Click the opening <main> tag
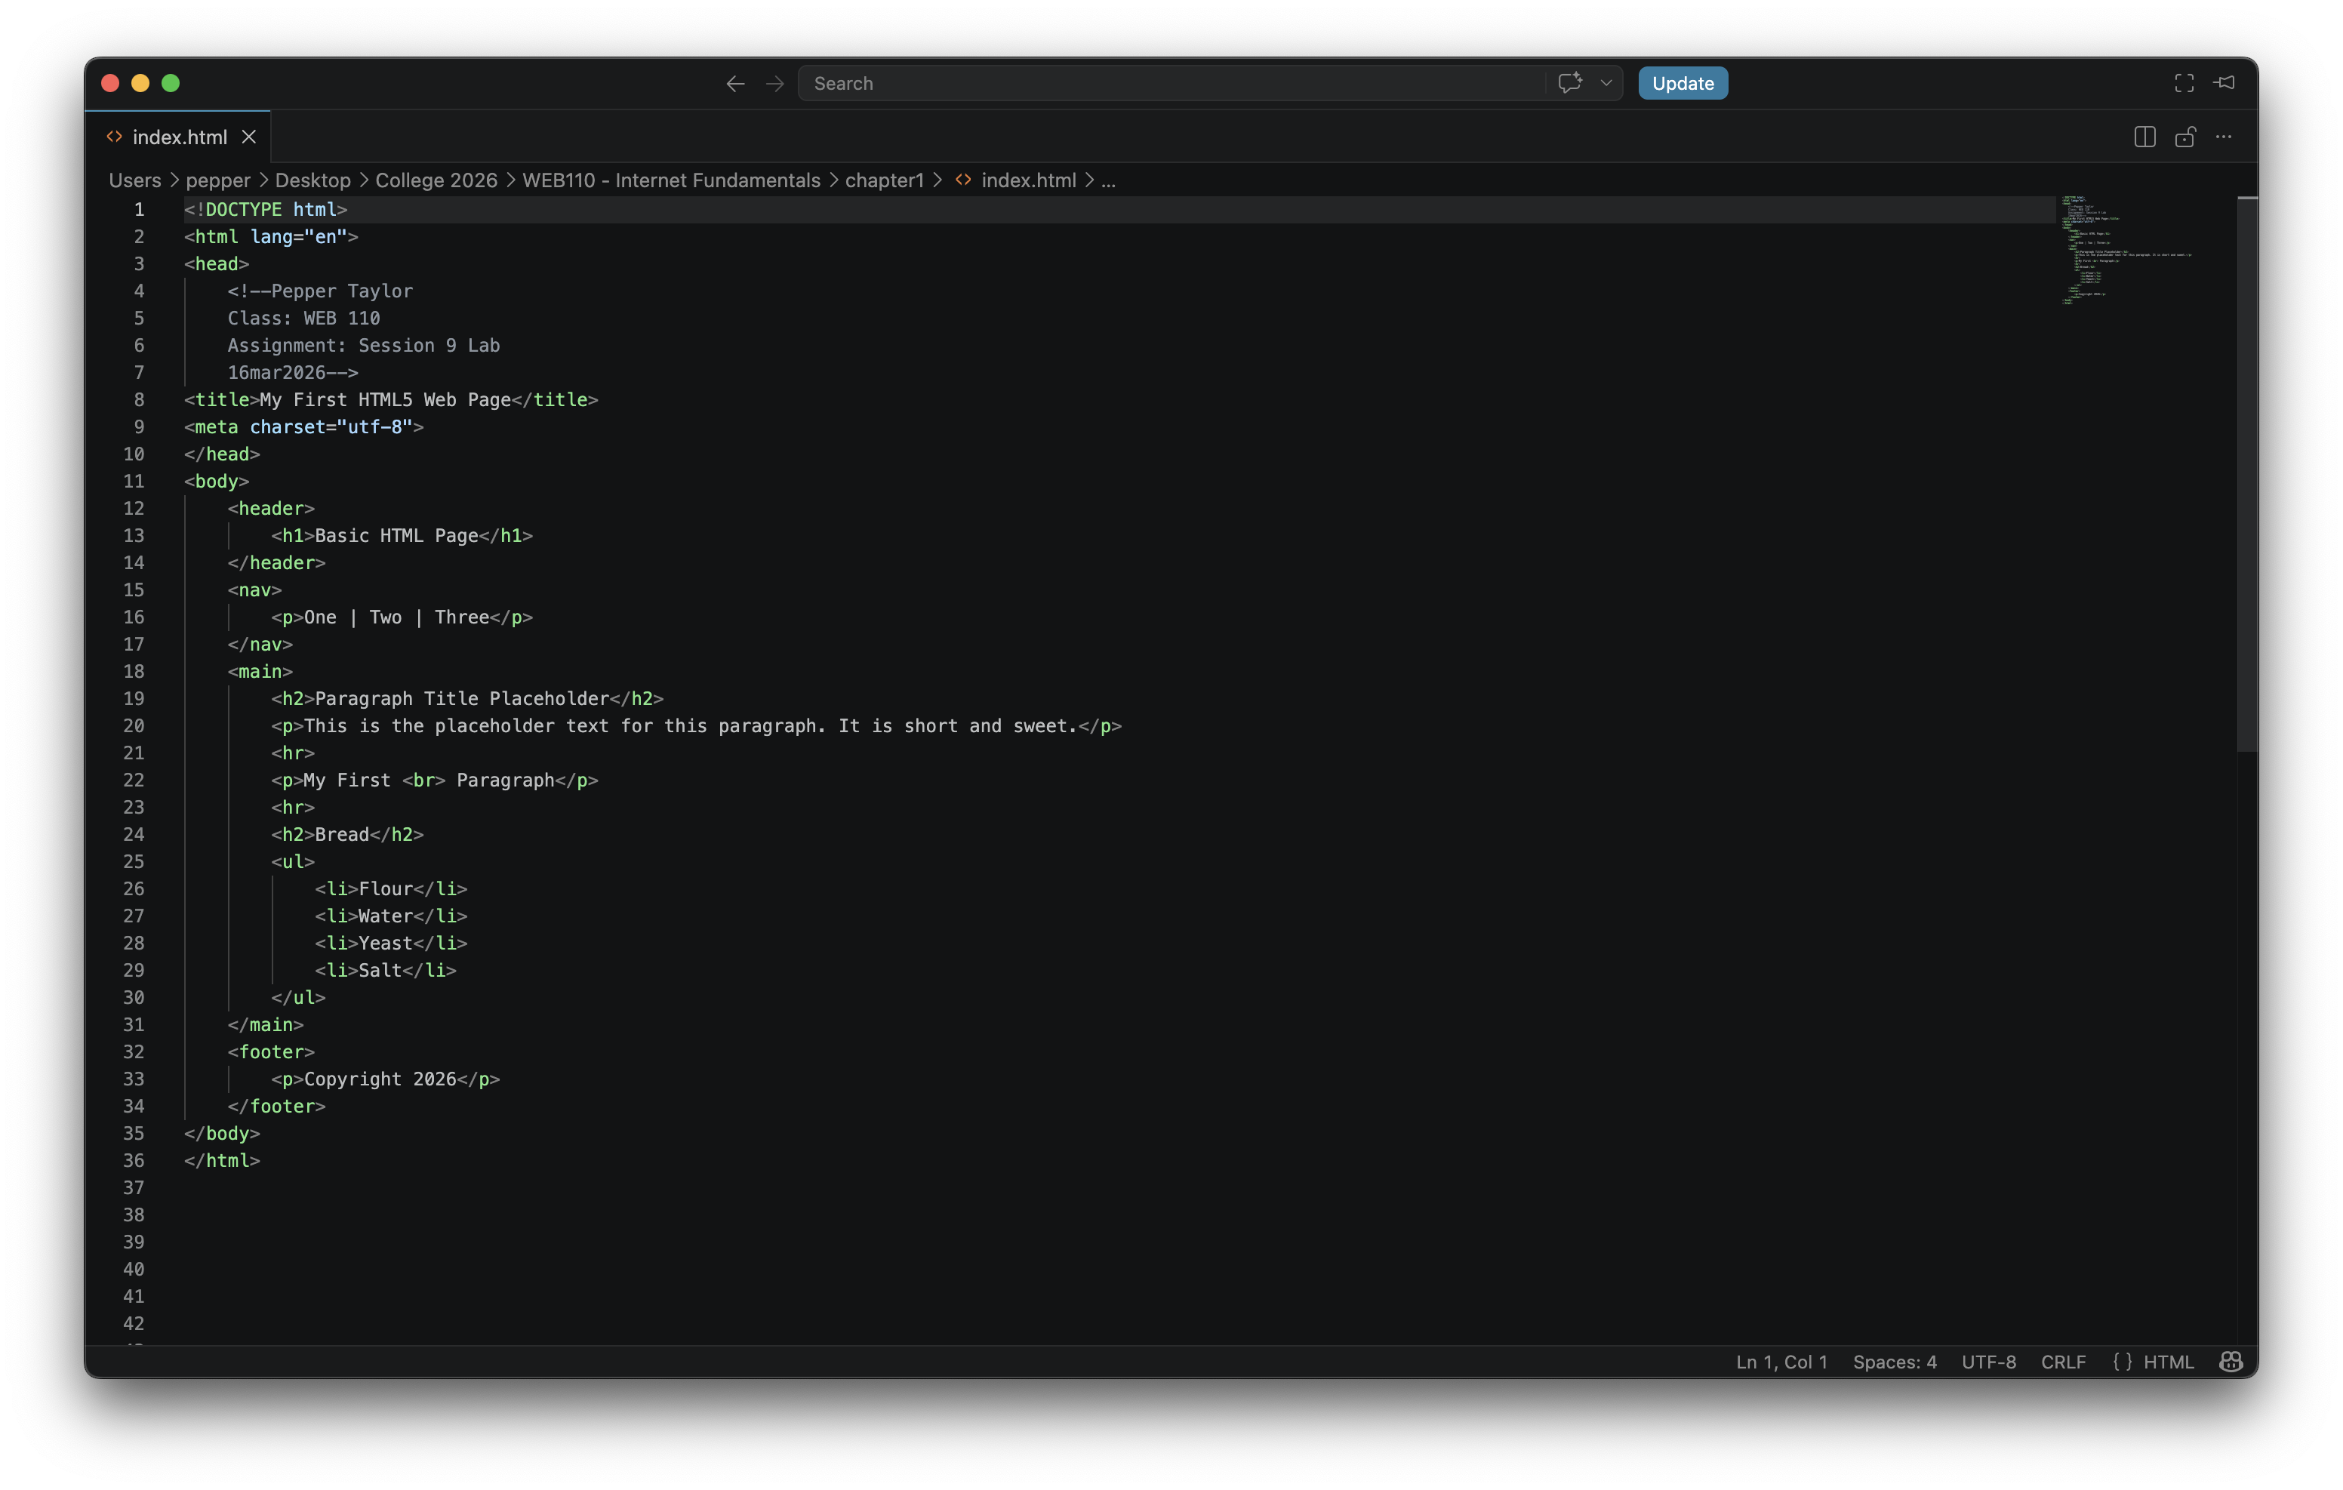The height and width of the screenshot is (1490, 2343). (260, 672)
